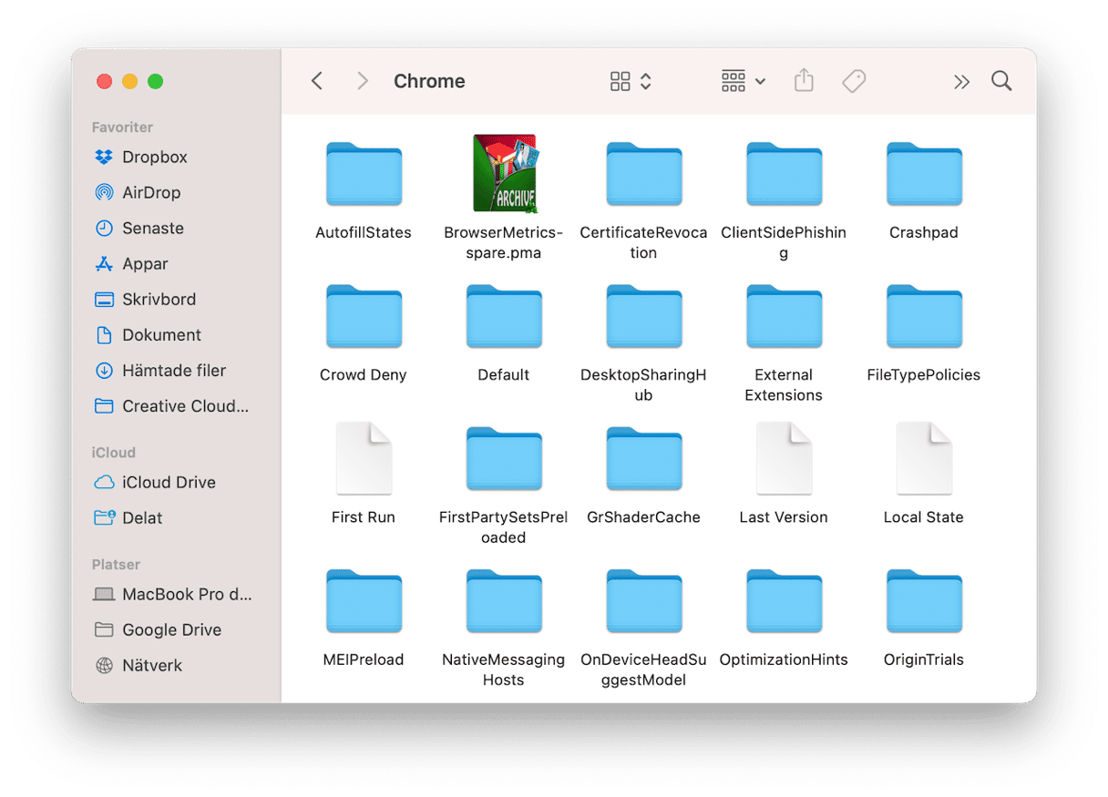
Task: Click the Chrome window title text
Action: point(429,81)
